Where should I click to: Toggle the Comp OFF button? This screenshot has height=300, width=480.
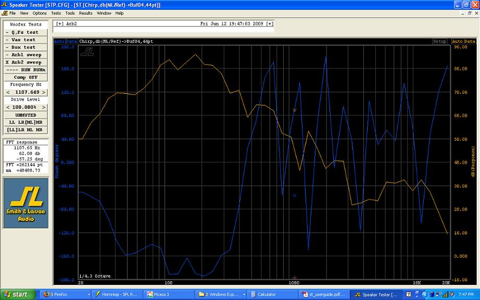(x=26, y=77)
